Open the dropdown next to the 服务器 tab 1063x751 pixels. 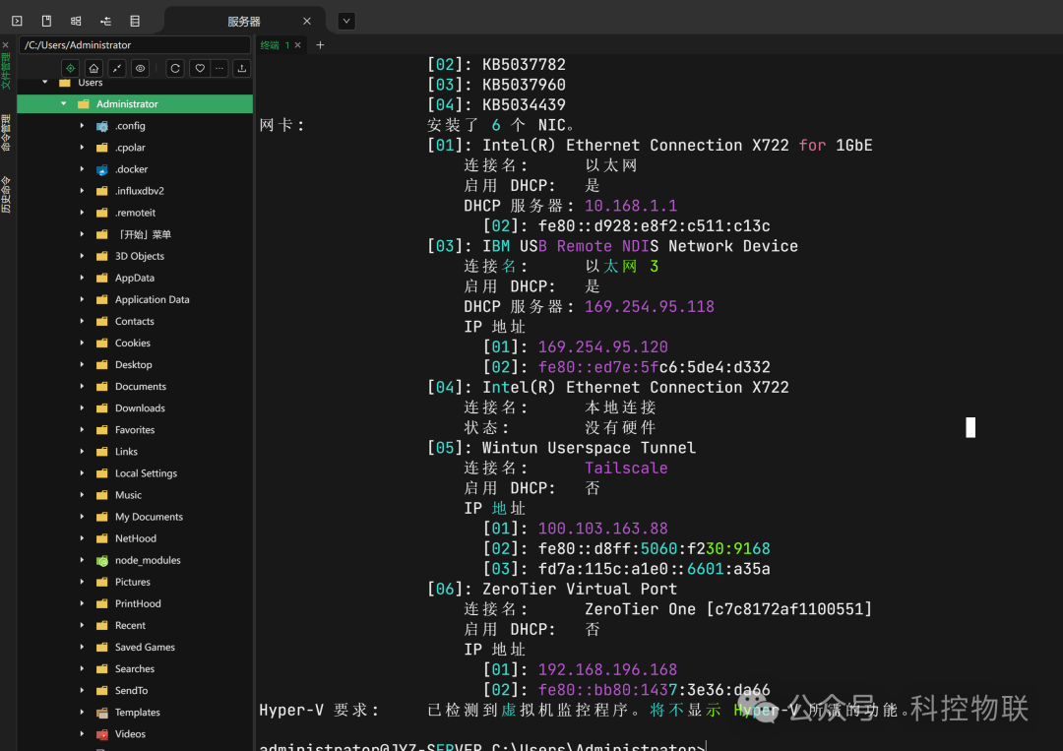[x=346, y=21]
